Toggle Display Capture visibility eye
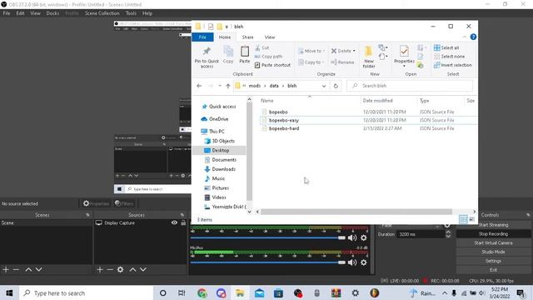This screenshot has width=533, height=300. point(174,222)
